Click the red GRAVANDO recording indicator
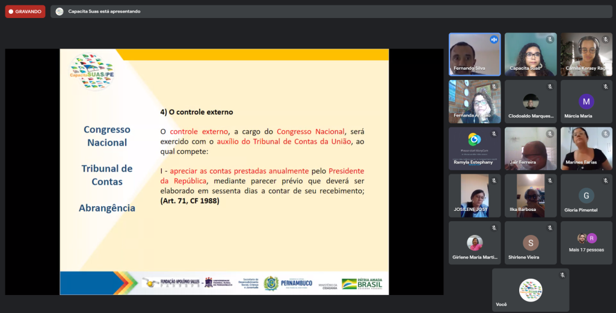 (25, 11)
